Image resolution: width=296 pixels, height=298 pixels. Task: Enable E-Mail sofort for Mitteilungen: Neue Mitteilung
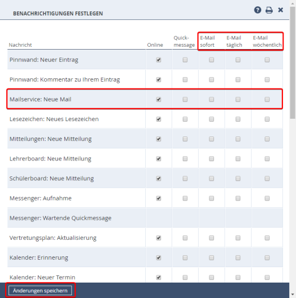coord(211,139)
